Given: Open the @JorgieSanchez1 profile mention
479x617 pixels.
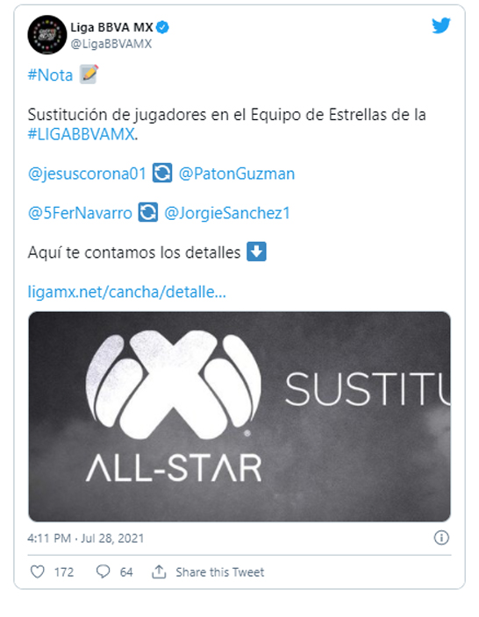Looking at the screenshot, I should pos(227,213).
